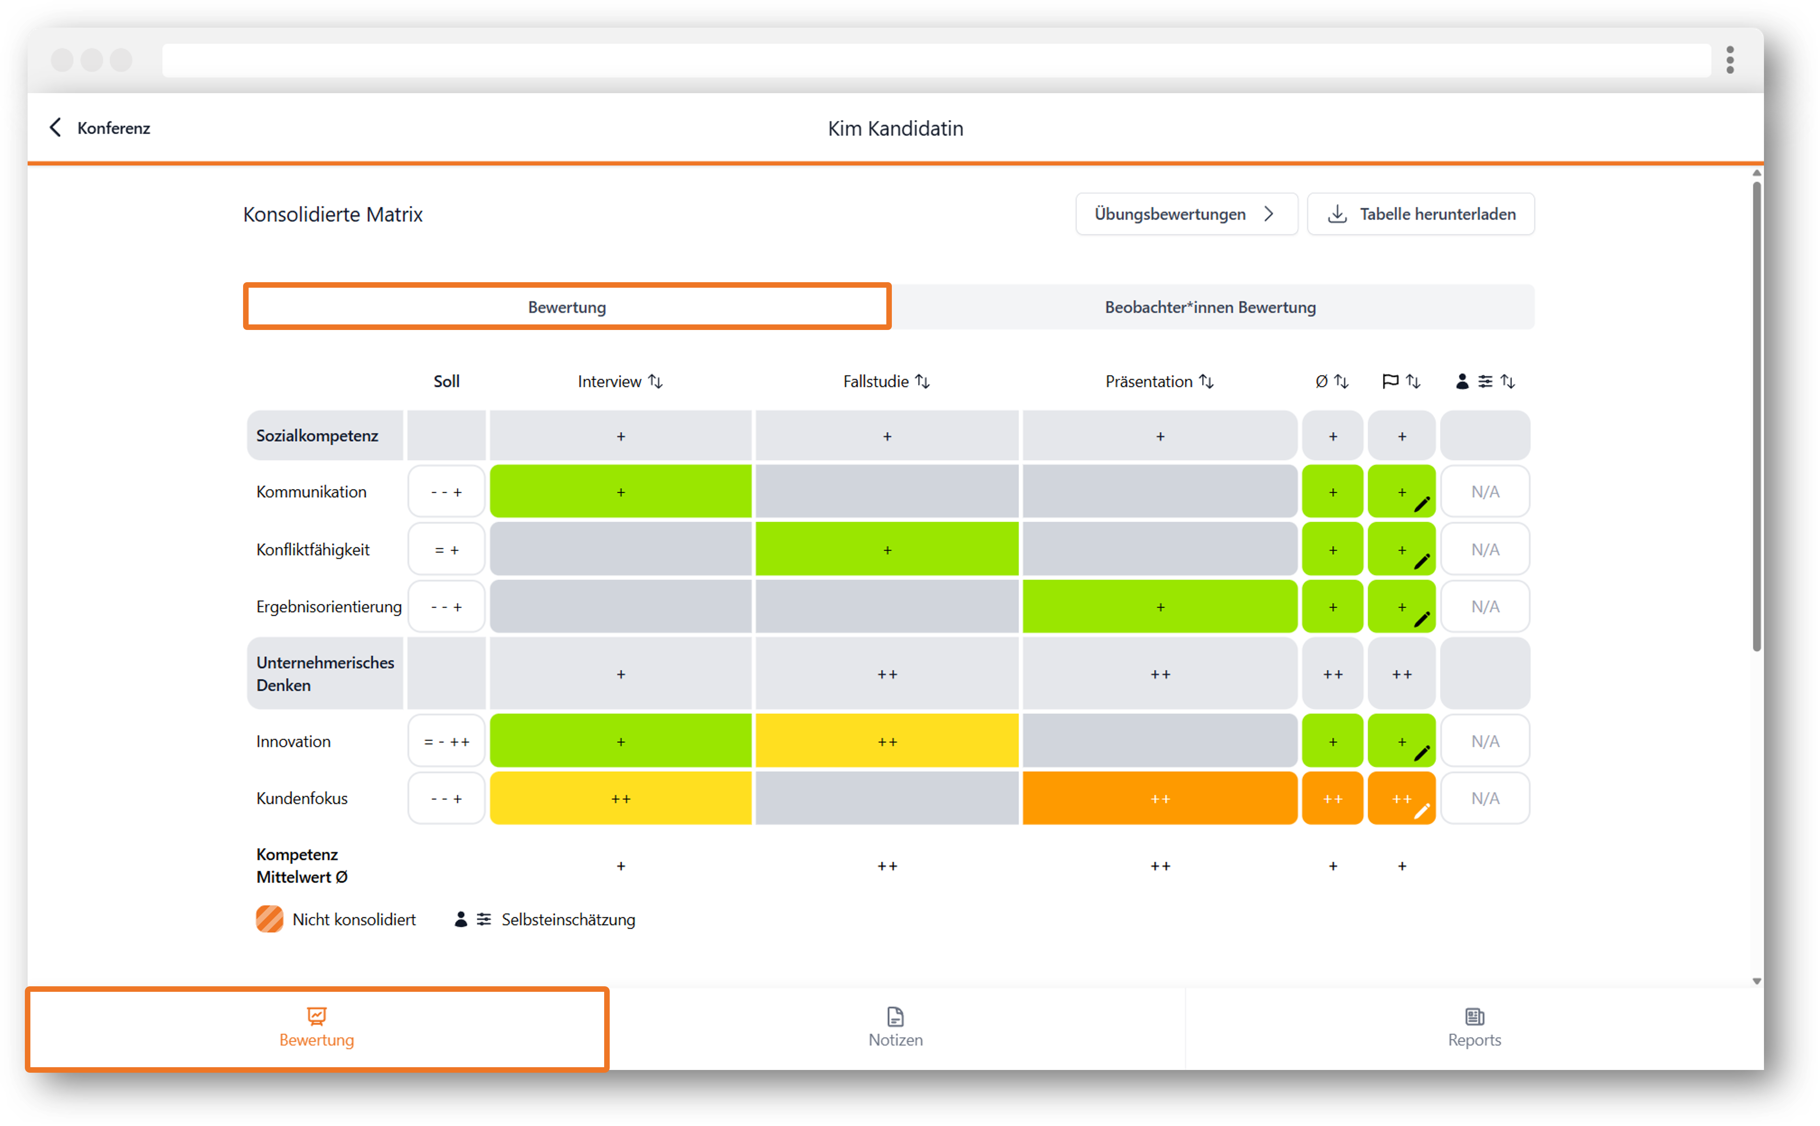Sort by the Fallstudie column arrows
The image size is (1820, 1126).
click(x=923, y=381)
